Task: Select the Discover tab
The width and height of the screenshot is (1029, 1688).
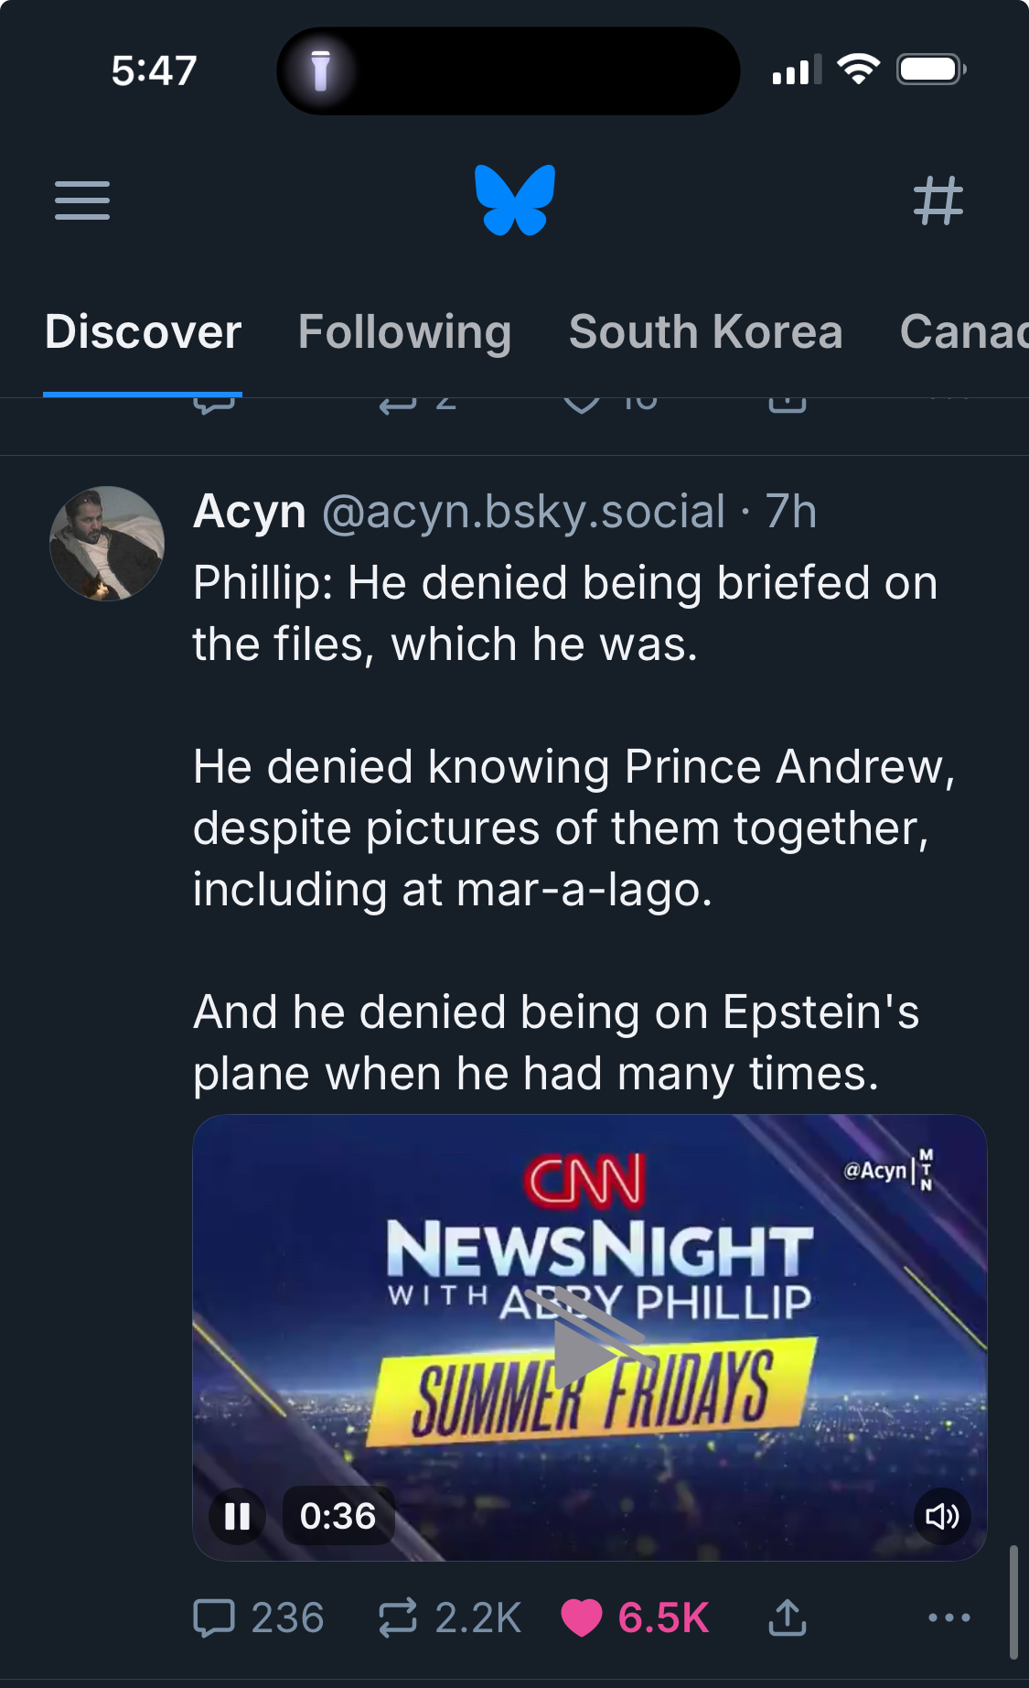Action: pyautogui.click(x=144, y=331)
